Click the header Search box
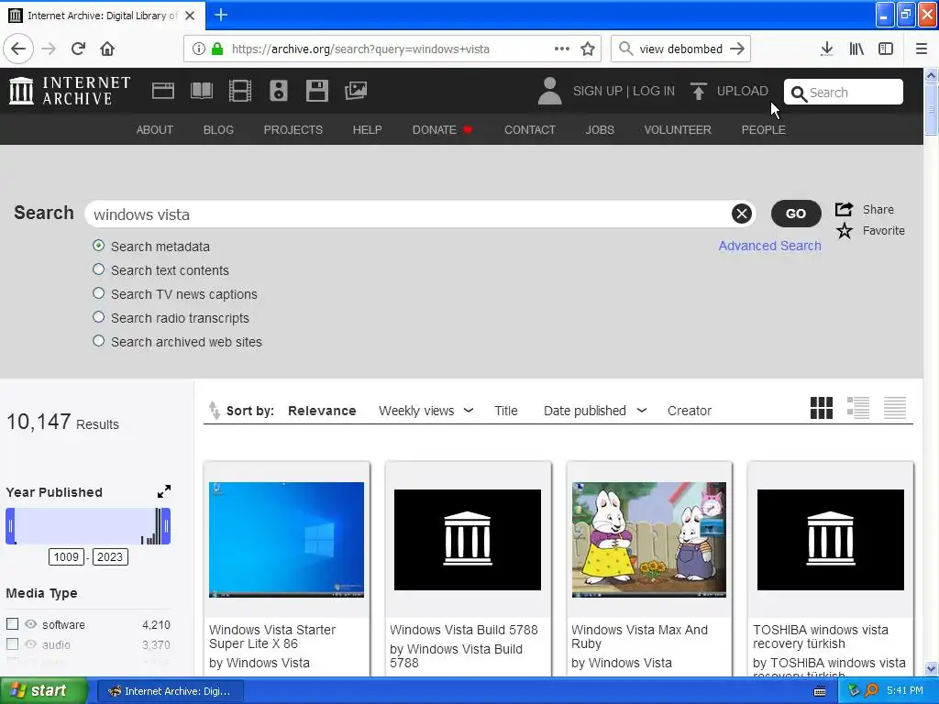Viewport: 939px width, 704px height. tap(844, 93)
